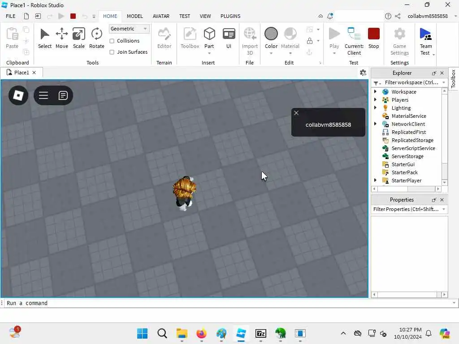The image size is (459, 344).
Task: Click the red stop square in quick access bar
Action: [73, 16]
